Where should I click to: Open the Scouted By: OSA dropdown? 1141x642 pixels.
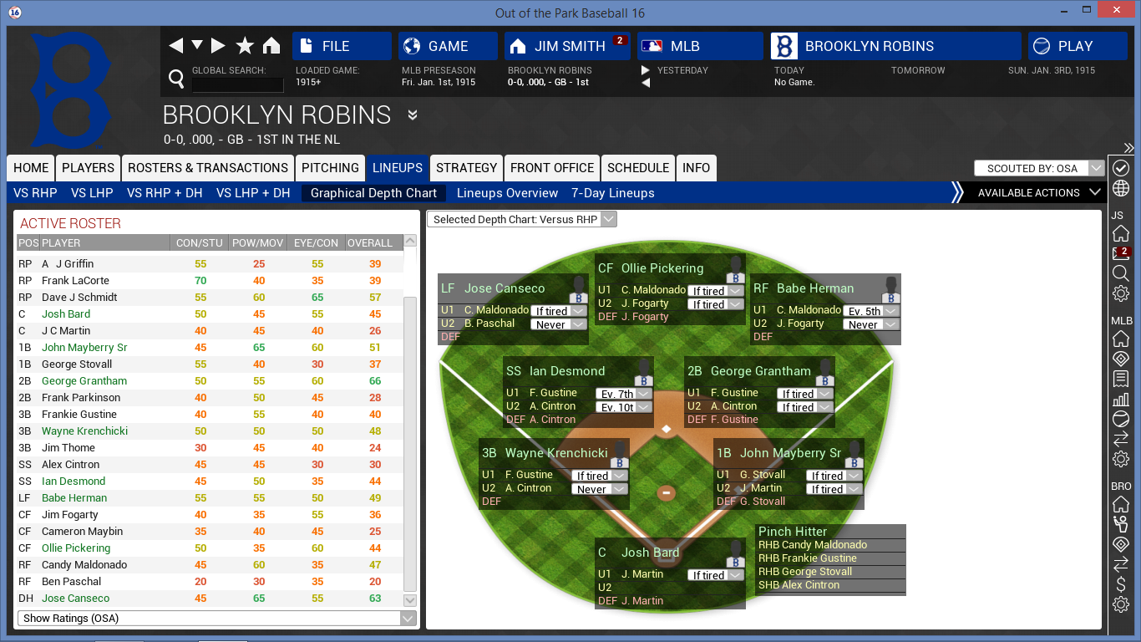point(1040,168)
